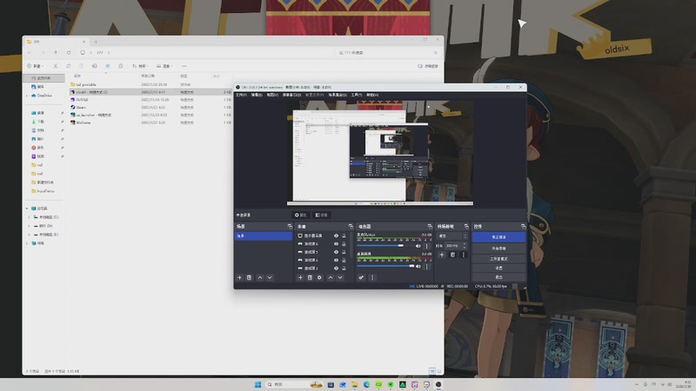Screen dimensions: 696x391
Task: Open the View dropdown in Explorer toolbar
Action: pos(164,66)
